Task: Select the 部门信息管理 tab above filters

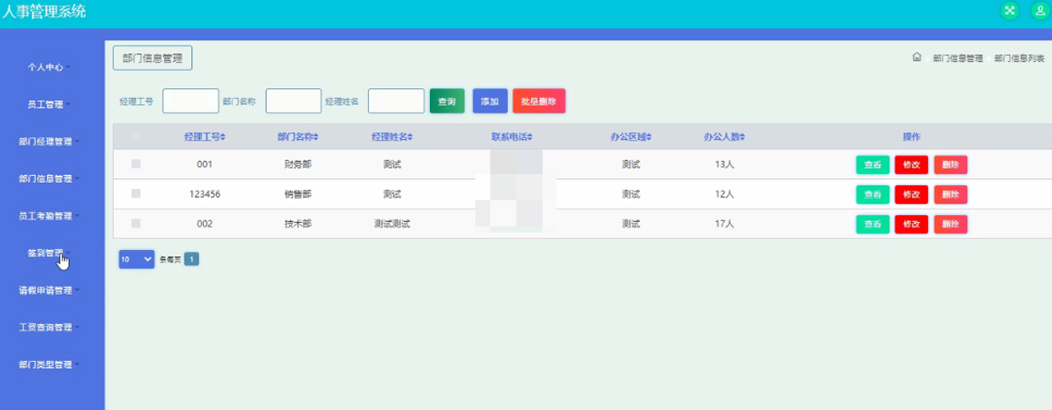Action: pyautogui.click(x=152, y=58)
